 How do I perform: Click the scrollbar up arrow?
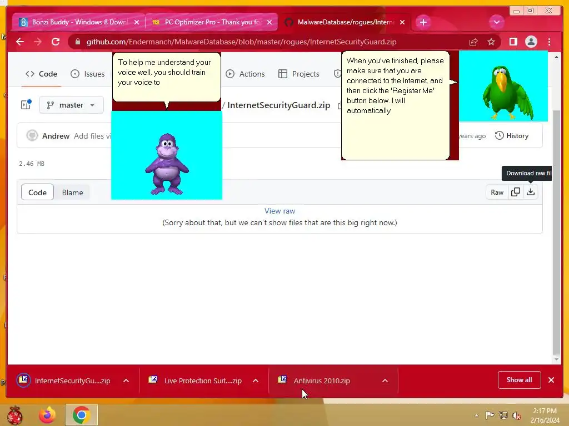click(x=557, y=58)
